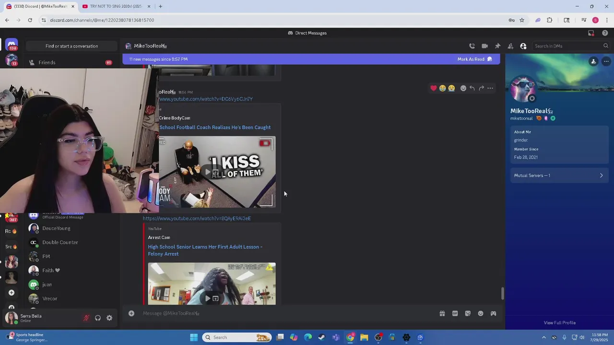Click the message input for @MikeTooReal
This screenshot has width=614, height=345.
click(x=288, y=313)
